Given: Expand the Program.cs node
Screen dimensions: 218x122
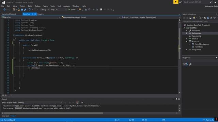Looking at the screenshot, I should tap(187, 49).
